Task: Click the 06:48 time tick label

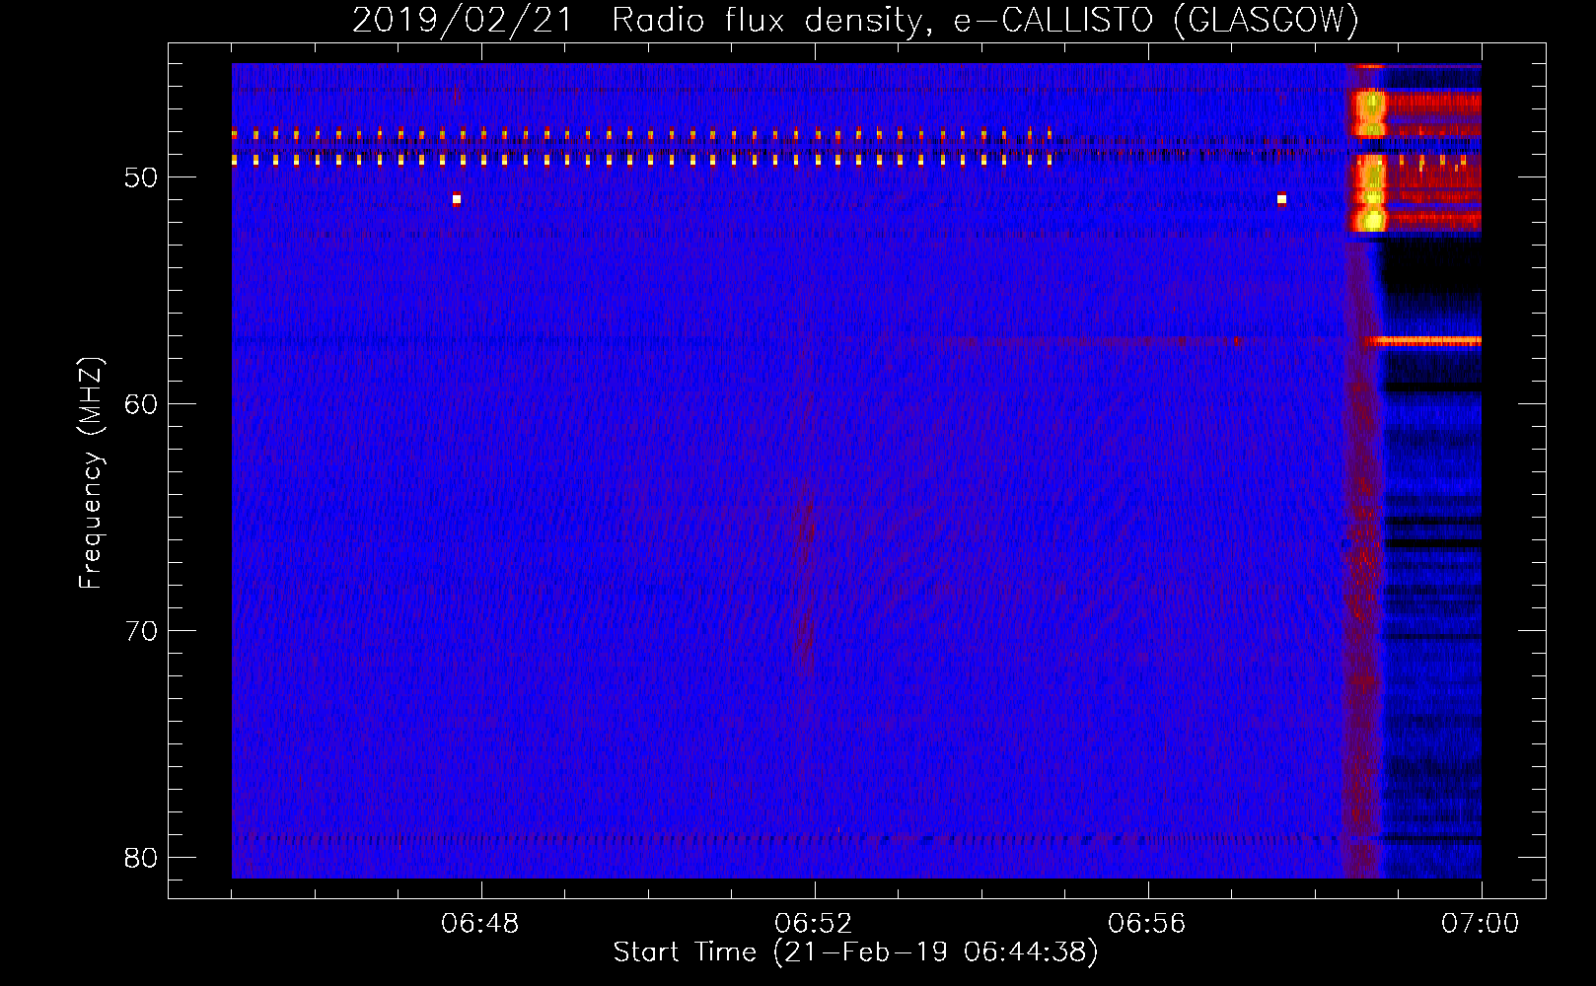Action: pyautogui.click(x=480, y=924)
